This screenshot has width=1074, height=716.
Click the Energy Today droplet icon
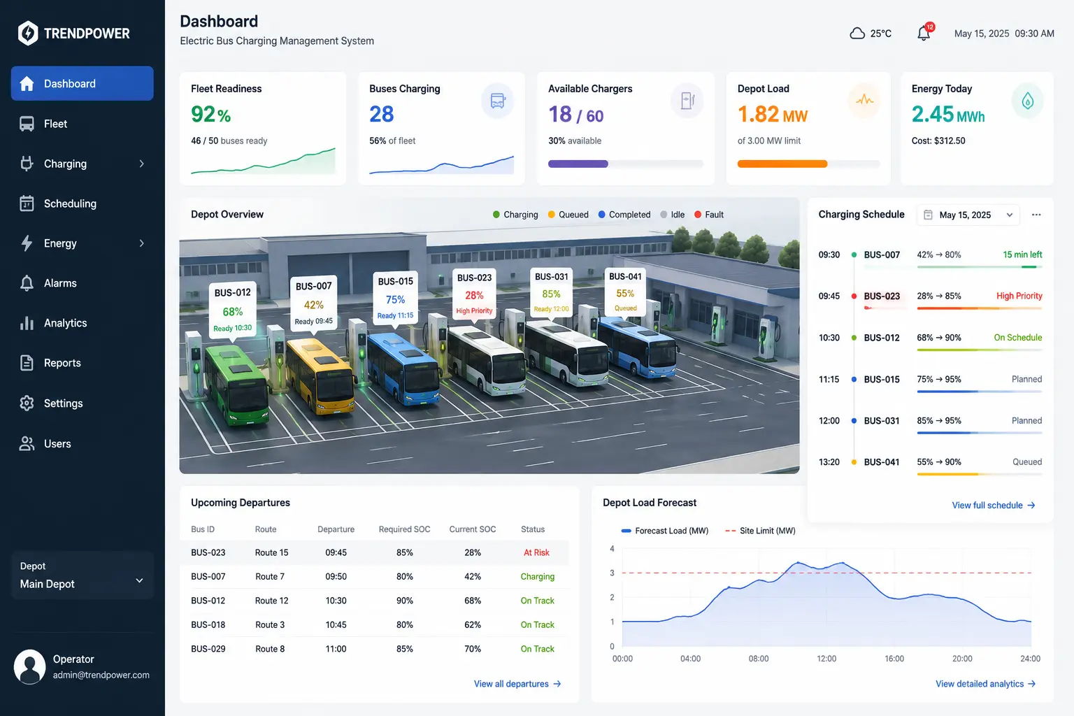(x=1027, y=101)
